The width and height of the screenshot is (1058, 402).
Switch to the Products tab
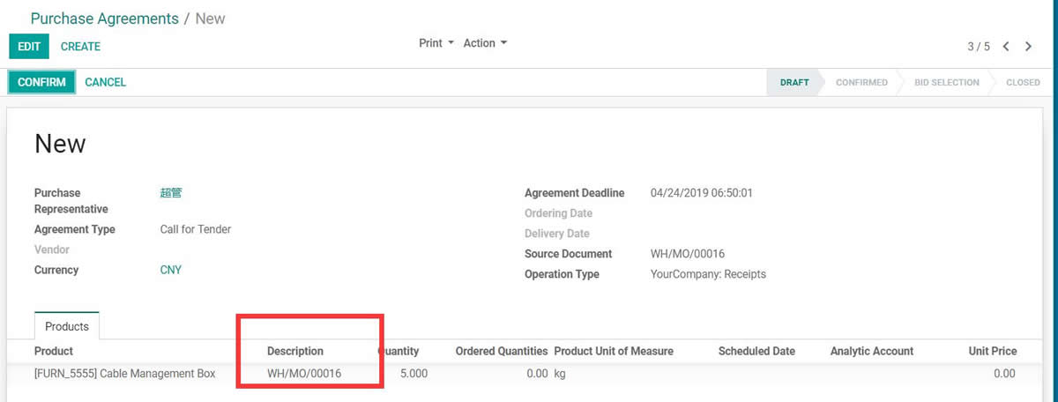tap(67, 326)
